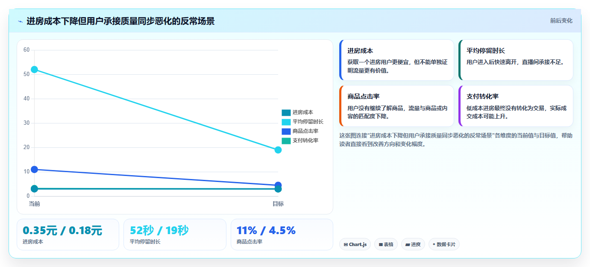Click x-axis label 当前
The width and height of the screenshot is (590, 267).
[35, 204]
